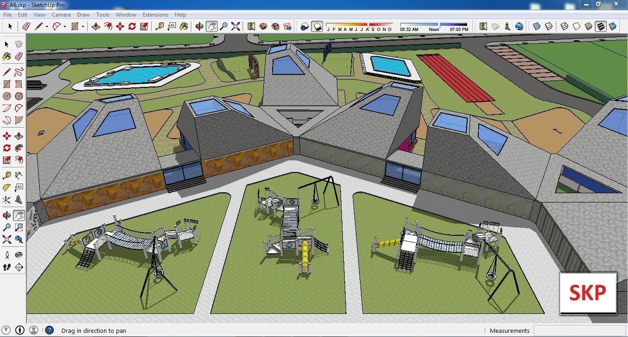The height and width of the screenshot is (337, 628).
Task: Switch to Shaded face style
Action: point(589,26)
